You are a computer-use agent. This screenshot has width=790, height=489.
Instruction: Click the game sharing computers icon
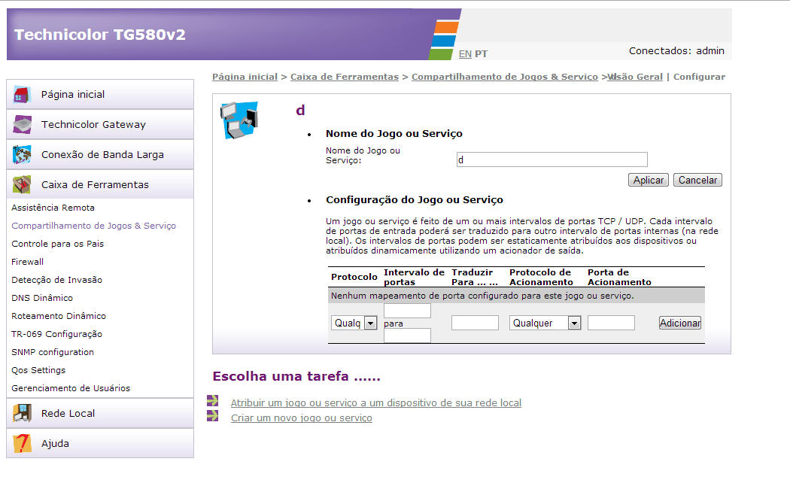point(239,120)
